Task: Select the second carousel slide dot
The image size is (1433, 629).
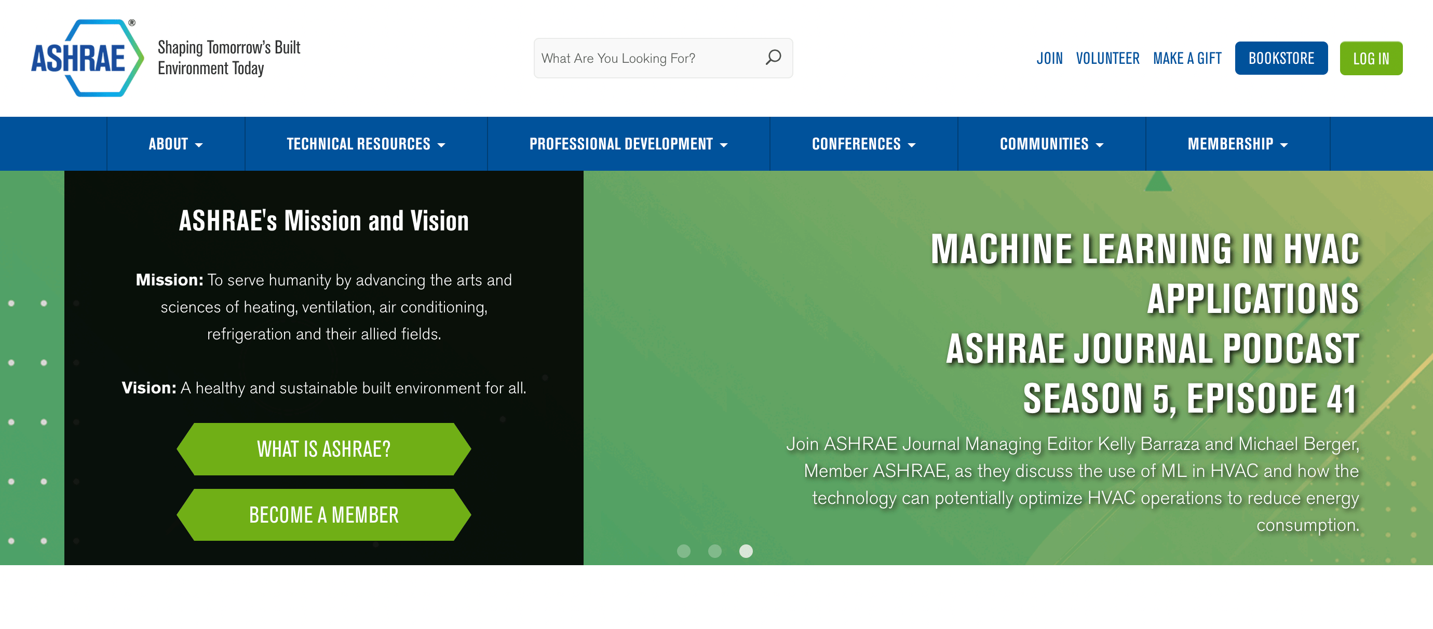Action: 715,551
